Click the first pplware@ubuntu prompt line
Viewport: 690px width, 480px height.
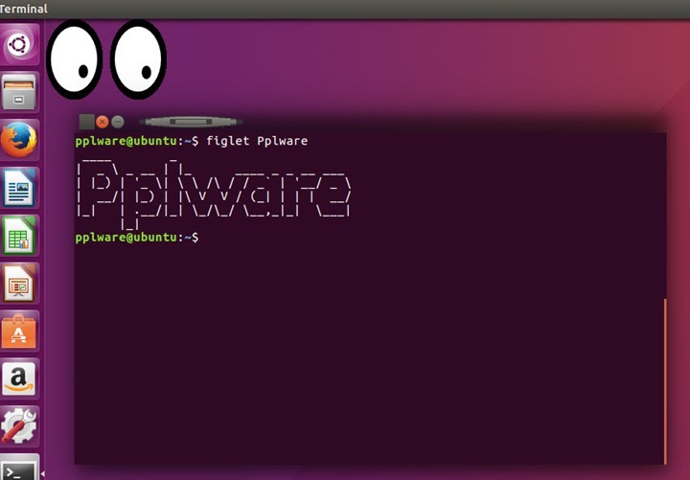click(x=192, y=141)
